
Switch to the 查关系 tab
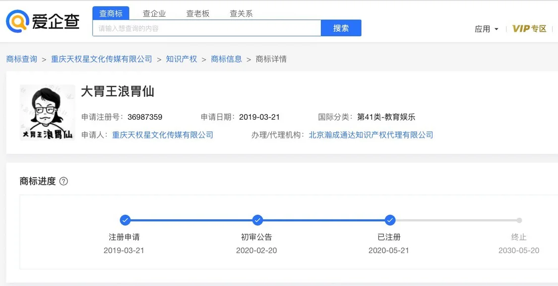241,13
